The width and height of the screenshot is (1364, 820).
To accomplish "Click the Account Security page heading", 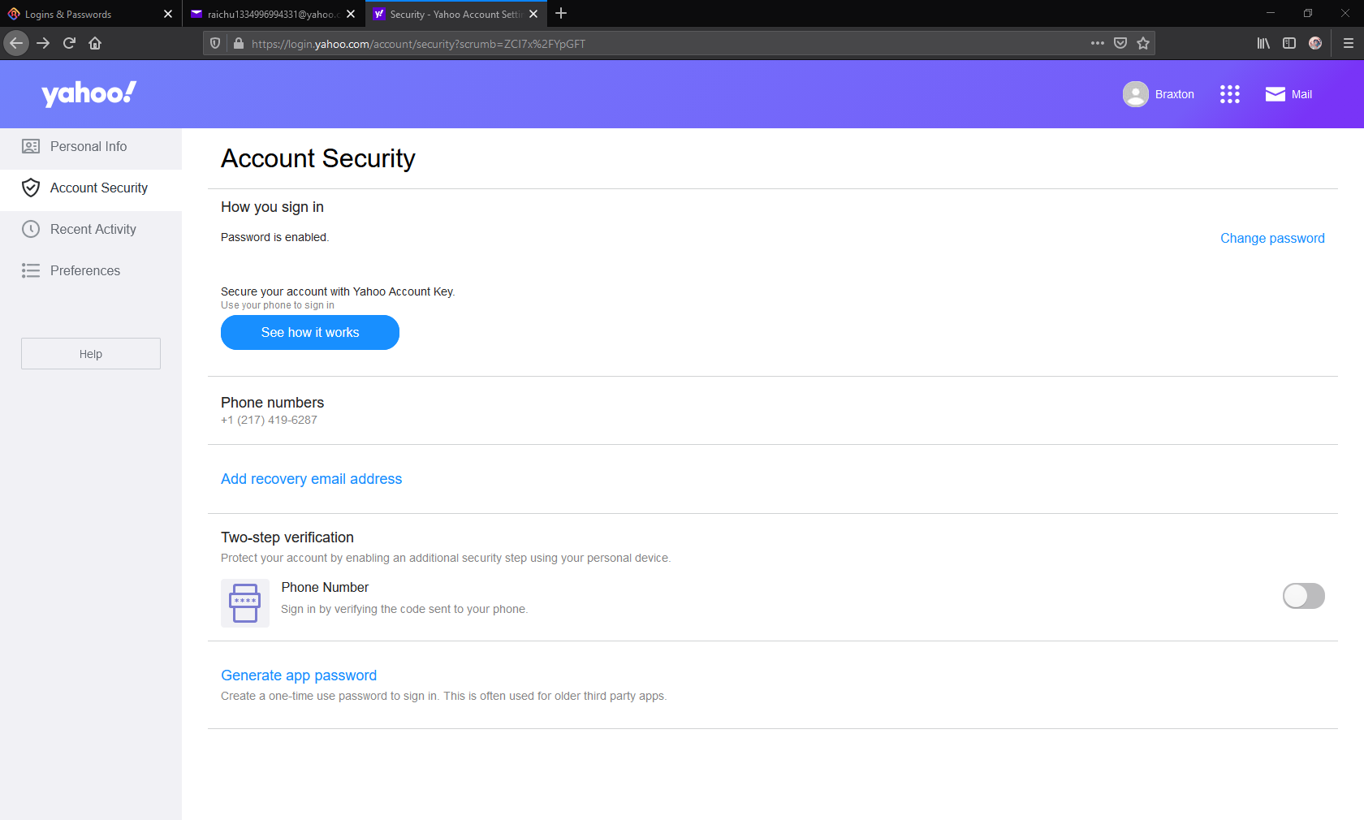I will pos(318,158).
